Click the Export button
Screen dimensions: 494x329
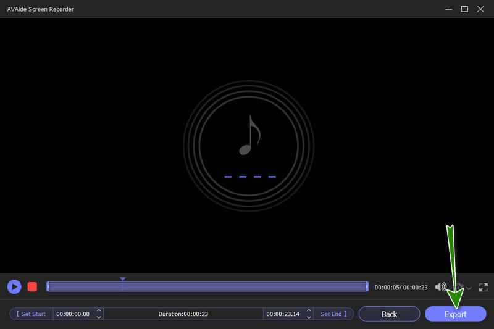[x=456, y=314]
